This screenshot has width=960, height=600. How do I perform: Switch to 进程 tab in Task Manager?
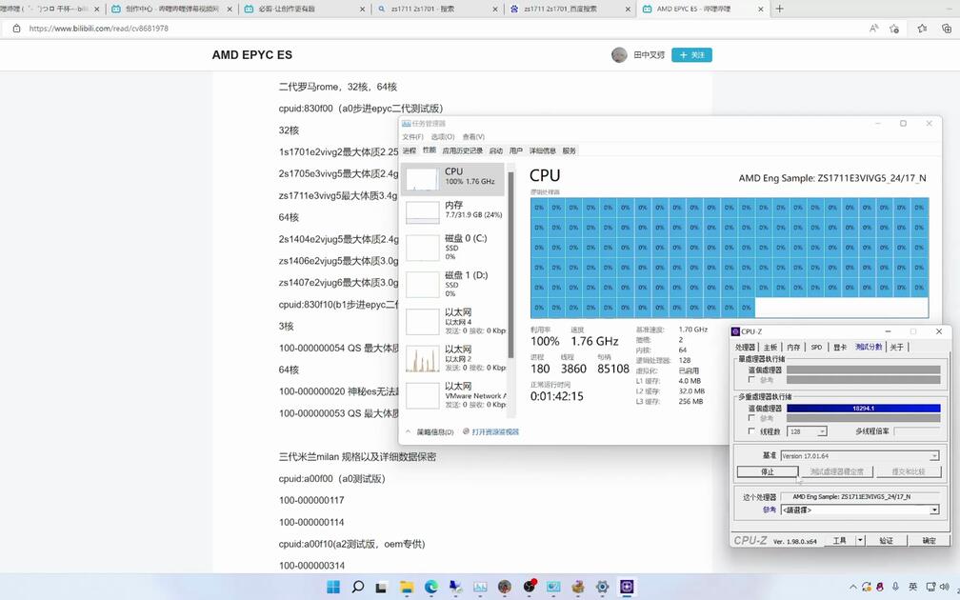click(409, 150)
